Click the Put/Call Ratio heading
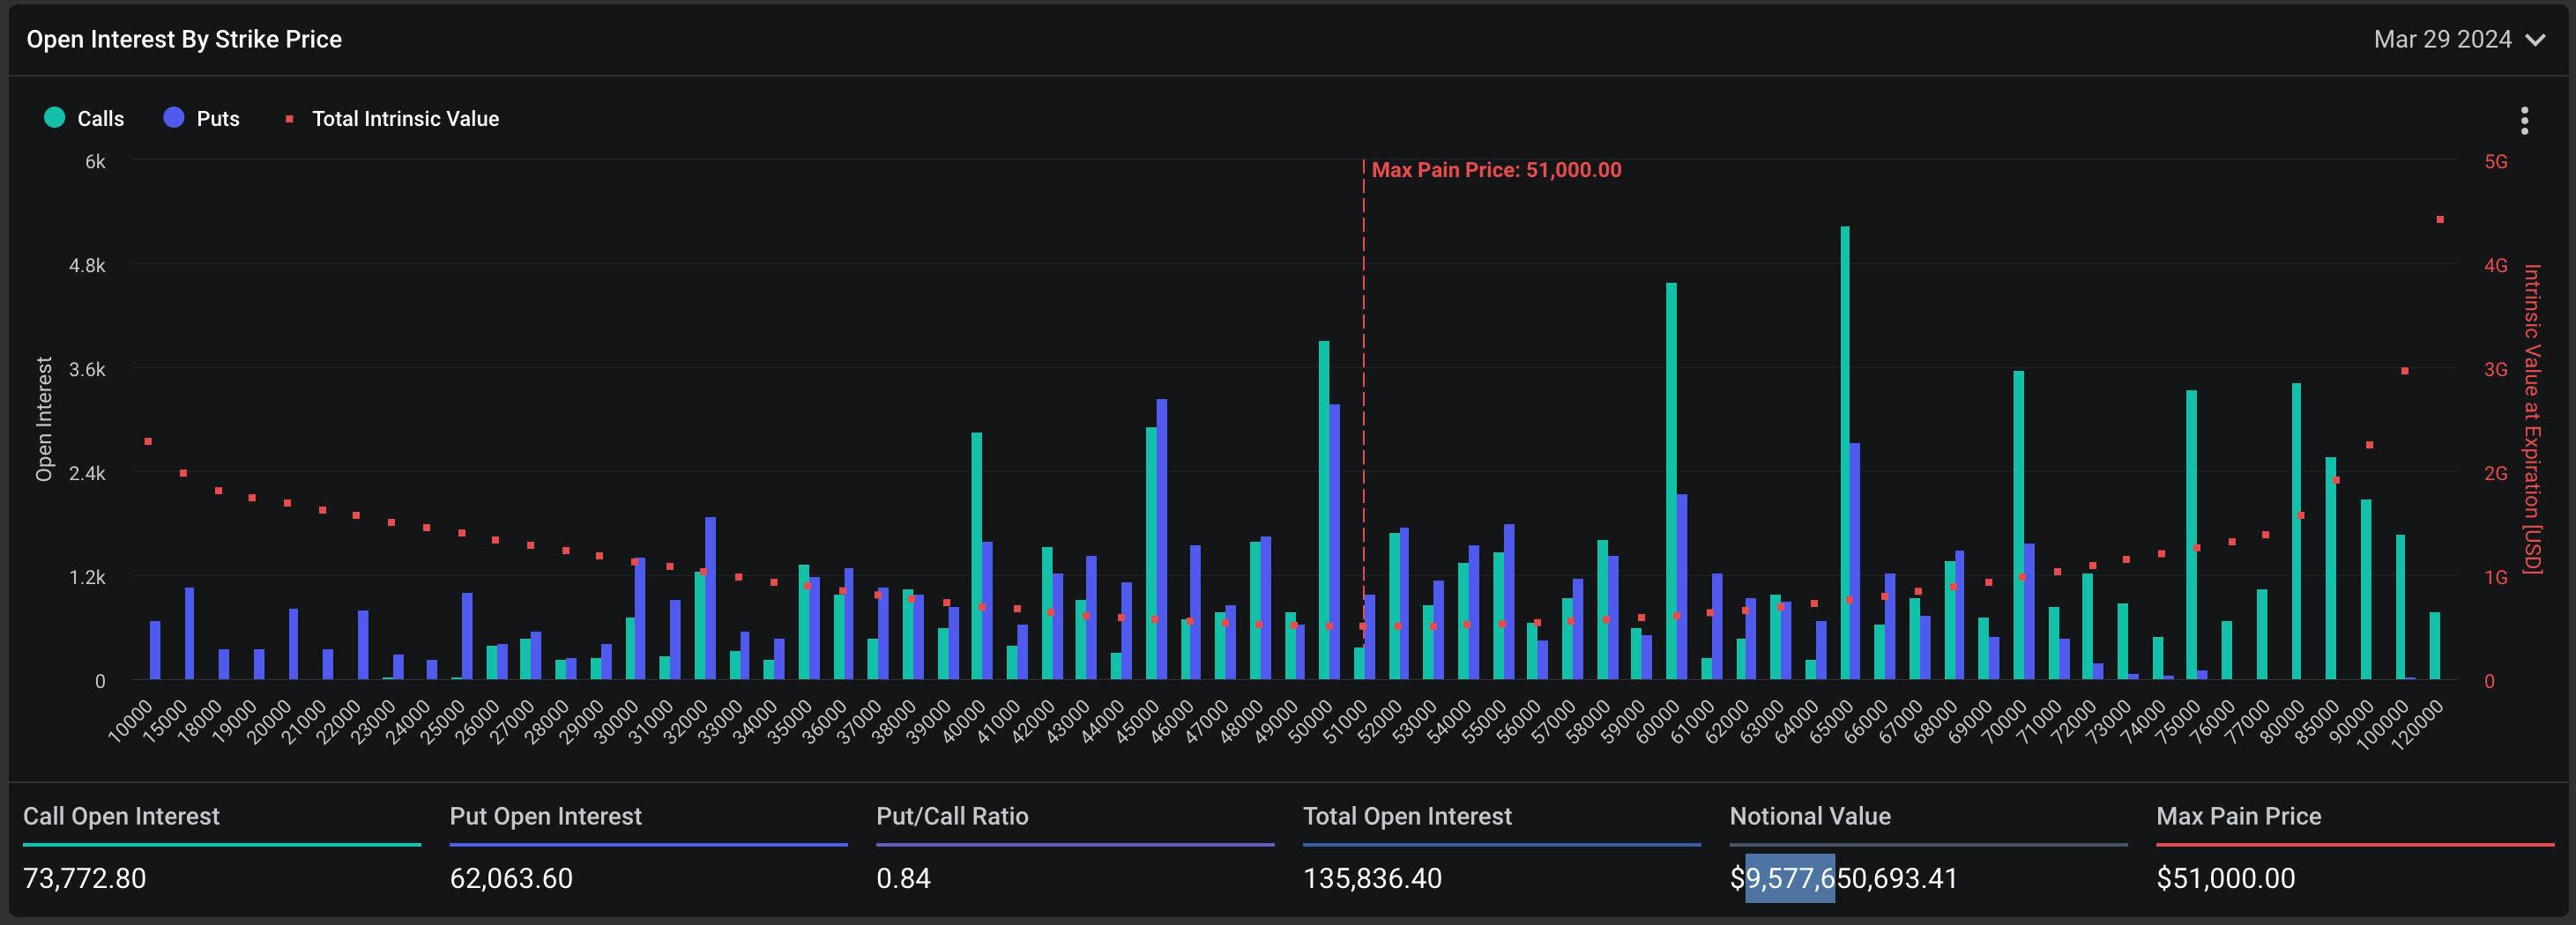Viewport: 2576px width, 925px height. tap(952, 816)
